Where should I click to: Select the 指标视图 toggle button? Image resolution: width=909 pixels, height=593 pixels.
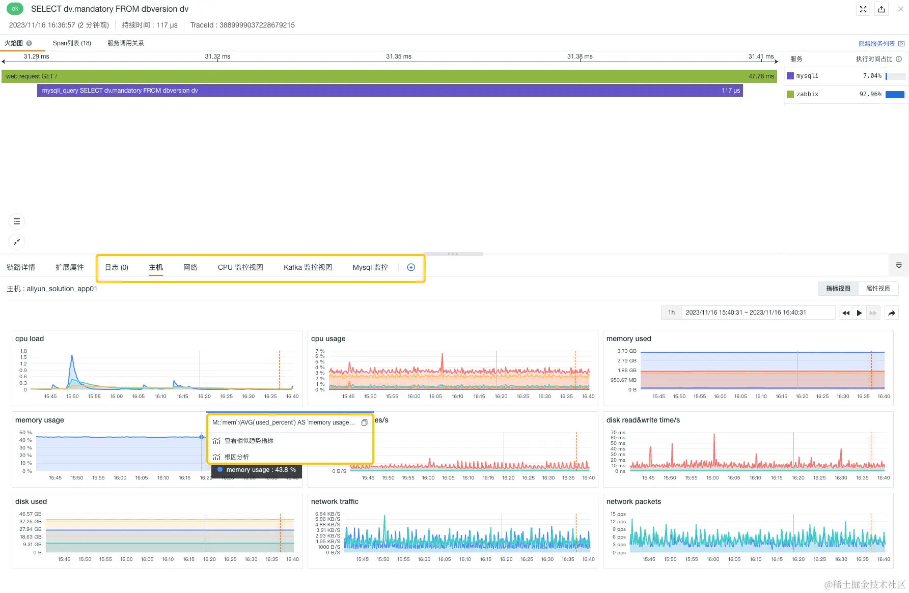click(838, 289)
